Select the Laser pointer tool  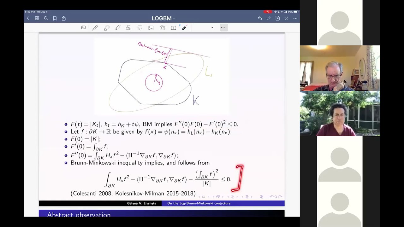coord(184,28)
